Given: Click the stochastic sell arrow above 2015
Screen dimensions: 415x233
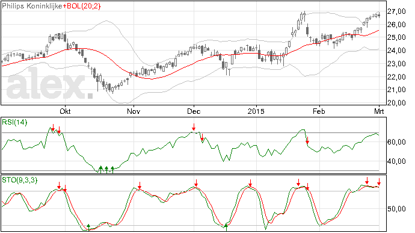Looking at the screenshot, I should tap(250, 183).
